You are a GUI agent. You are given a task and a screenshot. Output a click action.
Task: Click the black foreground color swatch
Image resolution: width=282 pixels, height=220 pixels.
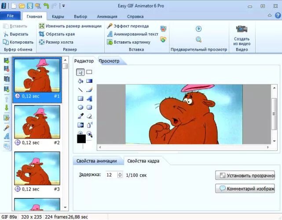pos(81,139)
